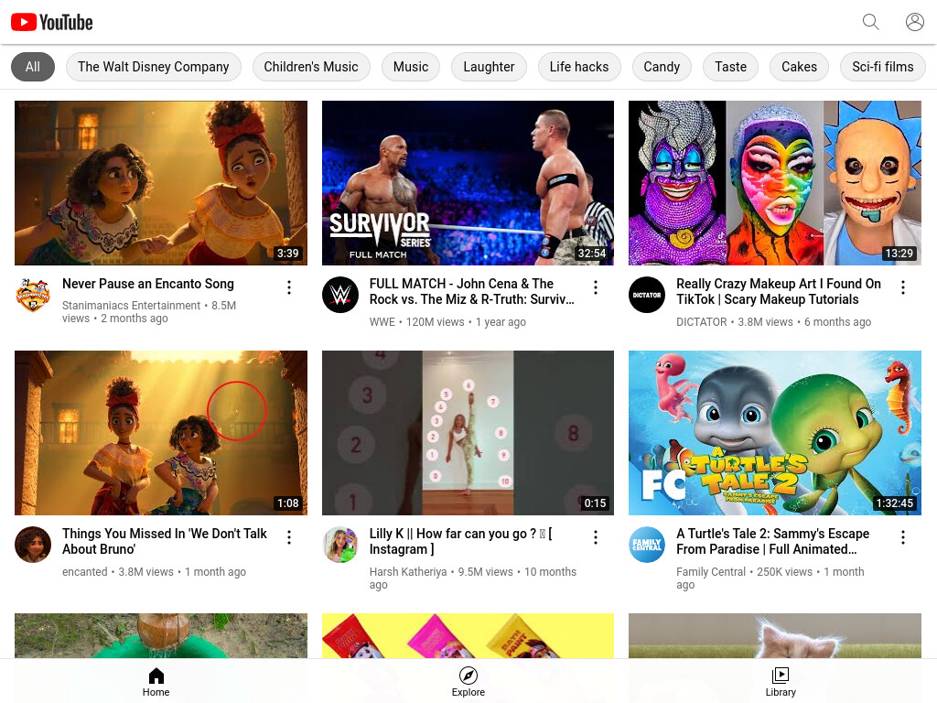Play the Turtle's Tale 2 thumbnail
937x703 pixels.
click(775, 433)
